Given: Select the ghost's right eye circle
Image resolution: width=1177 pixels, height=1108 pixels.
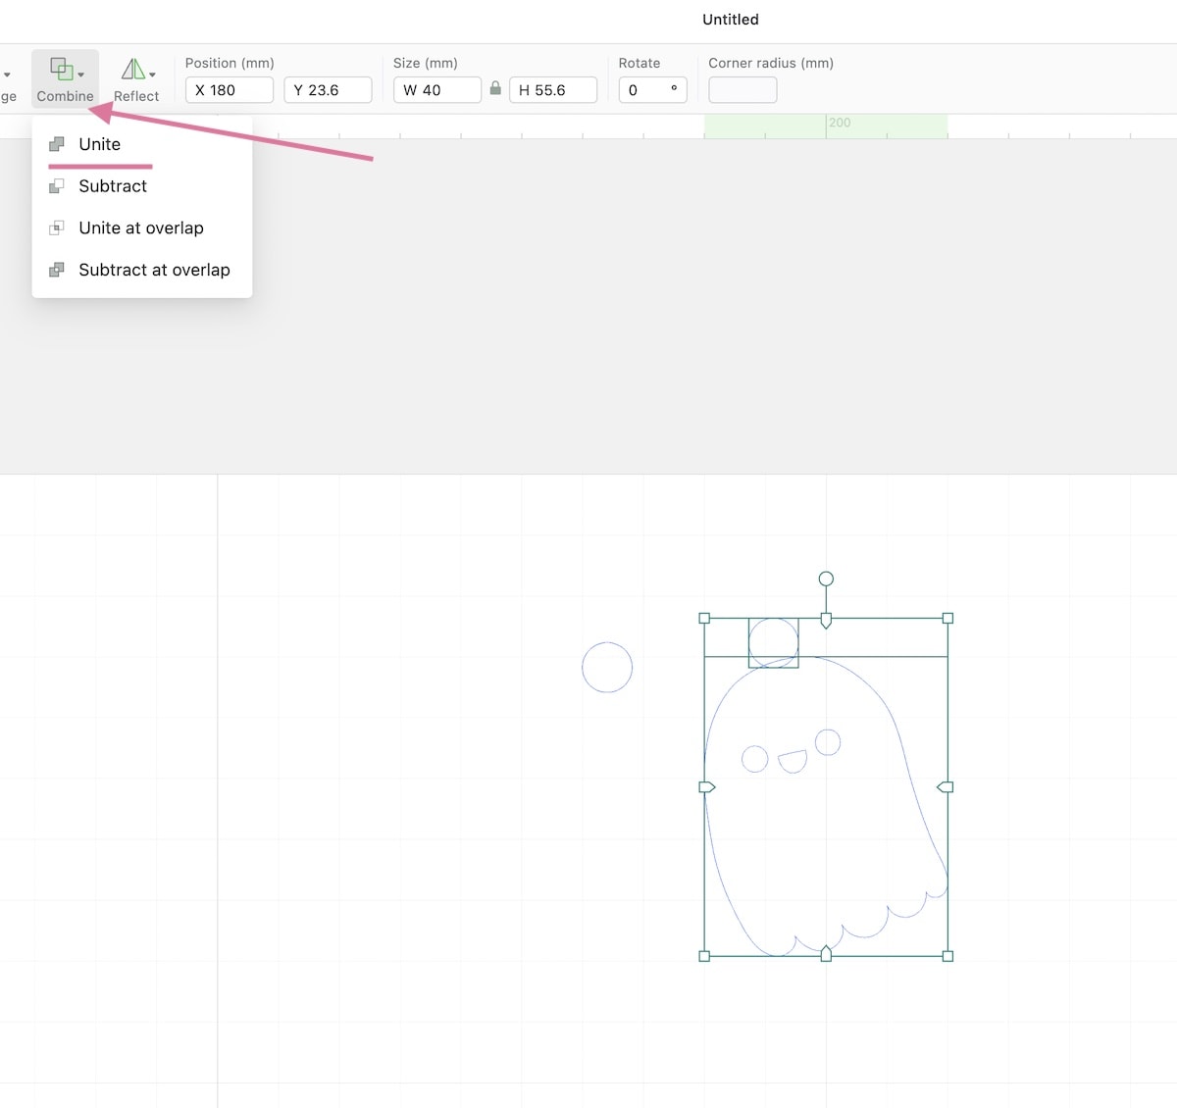Looking at the screenshot, I should 828,742.
